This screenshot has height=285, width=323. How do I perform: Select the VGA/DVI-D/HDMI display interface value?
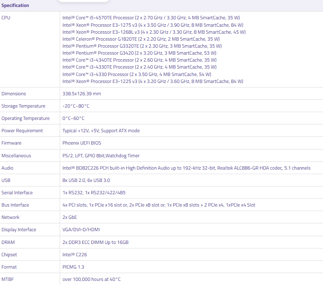pos(81,230)
